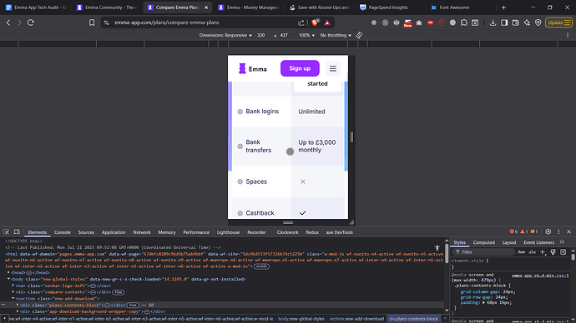
Task: Open DevTools settings gear
Action: tap(548, 231)
